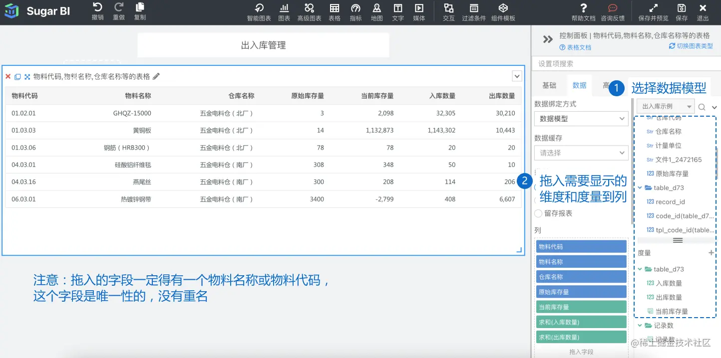Open the Advanced Chart (高级图表) menu

tap(310, 12)
